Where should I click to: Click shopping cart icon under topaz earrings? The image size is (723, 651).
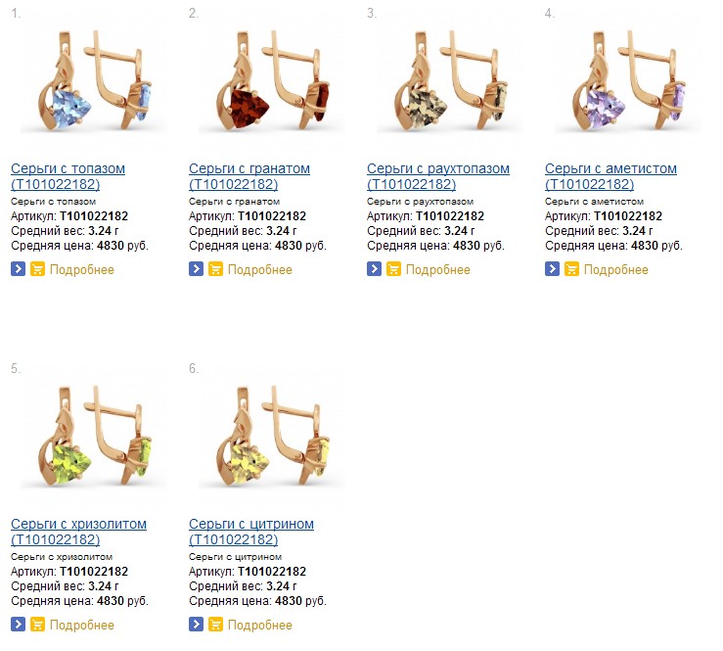coord(37,268)
